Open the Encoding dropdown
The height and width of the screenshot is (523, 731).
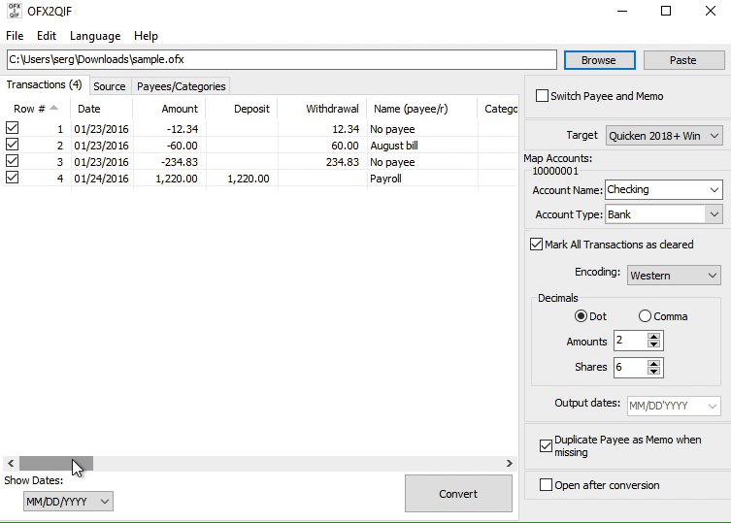[x=674, y=276]
